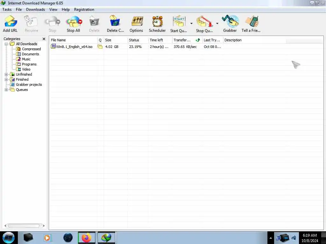Open Firefox from the taskbar

(87, 238)
